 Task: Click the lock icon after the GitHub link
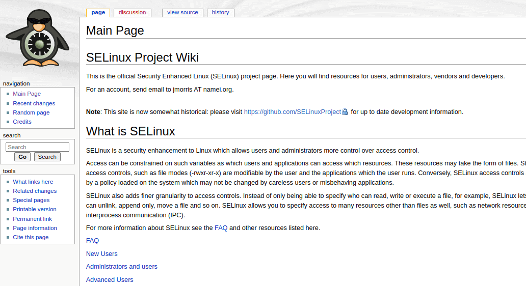[345, 112]
